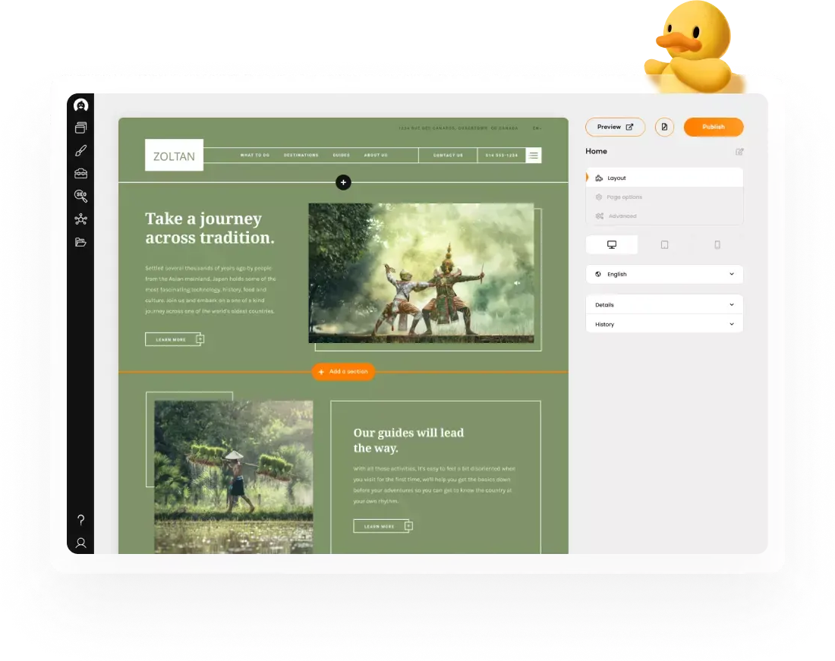Open the business toolbox icon in the sidebar

point(80,173)
